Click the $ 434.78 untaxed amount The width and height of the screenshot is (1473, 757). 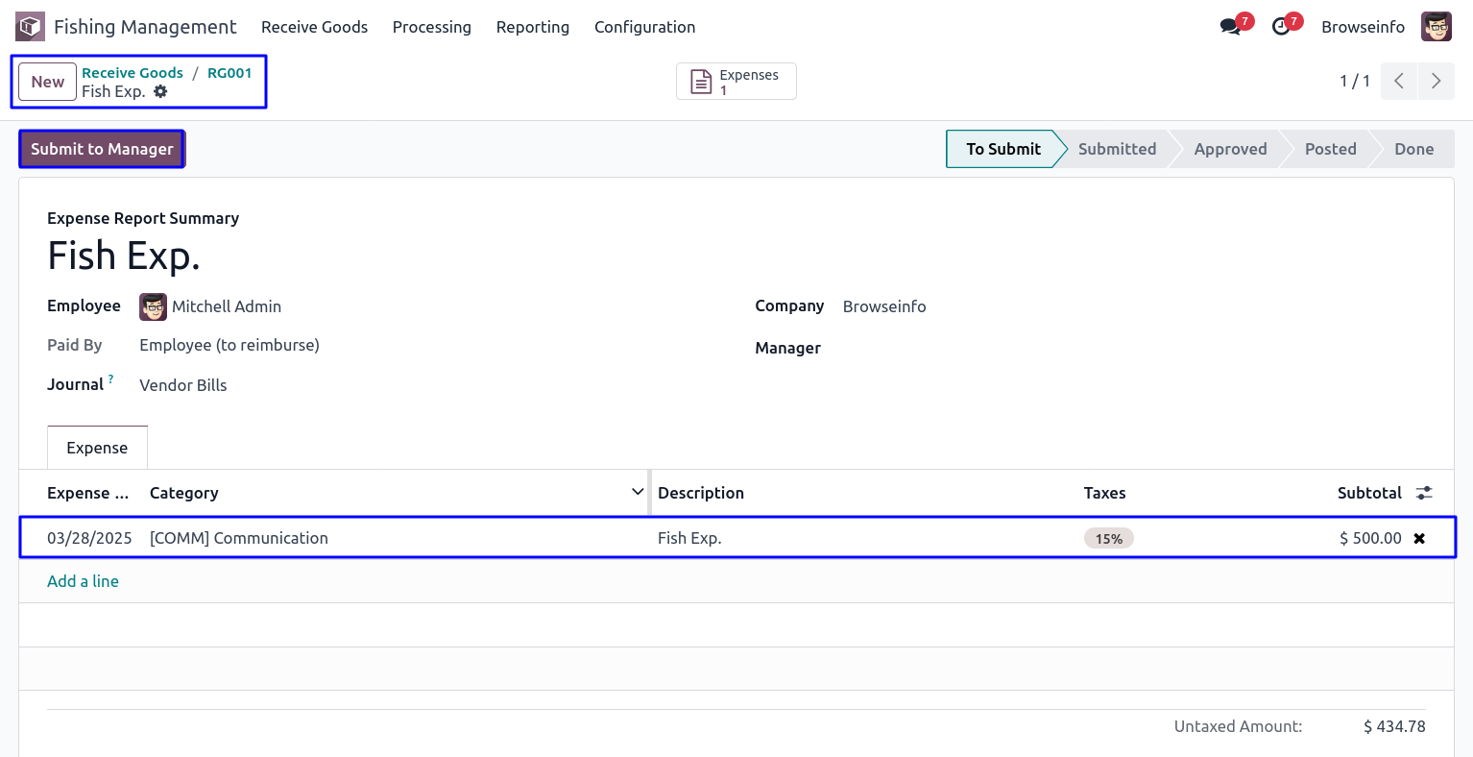(x=1394, y=726)
